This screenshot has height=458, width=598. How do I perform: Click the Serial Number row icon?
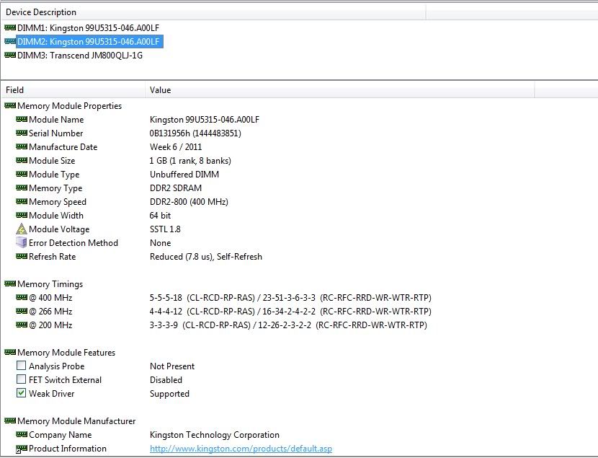click(22, 133)
